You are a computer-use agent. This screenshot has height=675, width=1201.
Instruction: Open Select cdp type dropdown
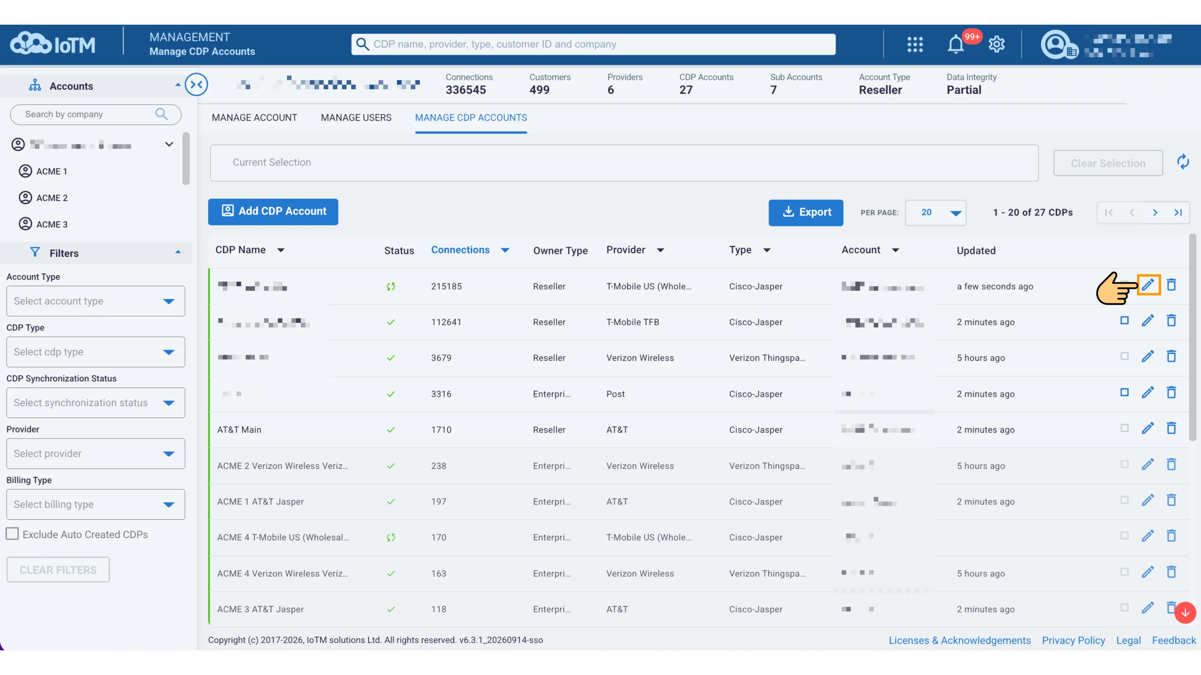click(96, 352)
